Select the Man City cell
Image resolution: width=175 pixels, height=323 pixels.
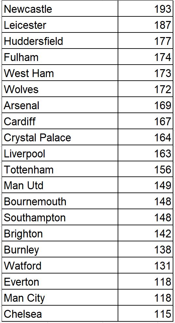point(60,297)
